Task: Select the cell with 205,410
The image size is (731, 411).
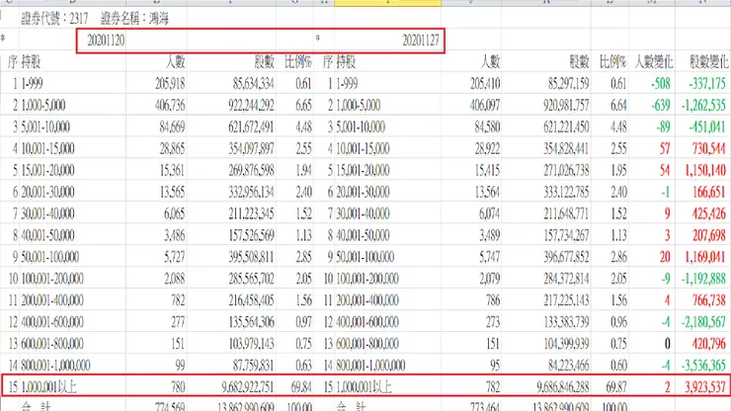Action: [x=485, y=84]
